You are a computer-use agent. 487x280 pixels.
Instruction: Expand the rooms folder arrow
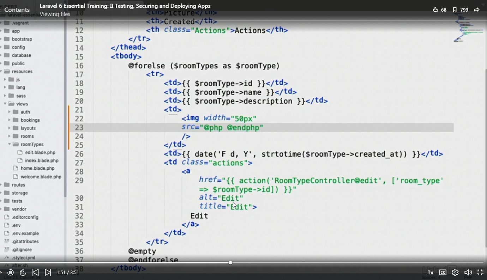click(x=10, y=136)
